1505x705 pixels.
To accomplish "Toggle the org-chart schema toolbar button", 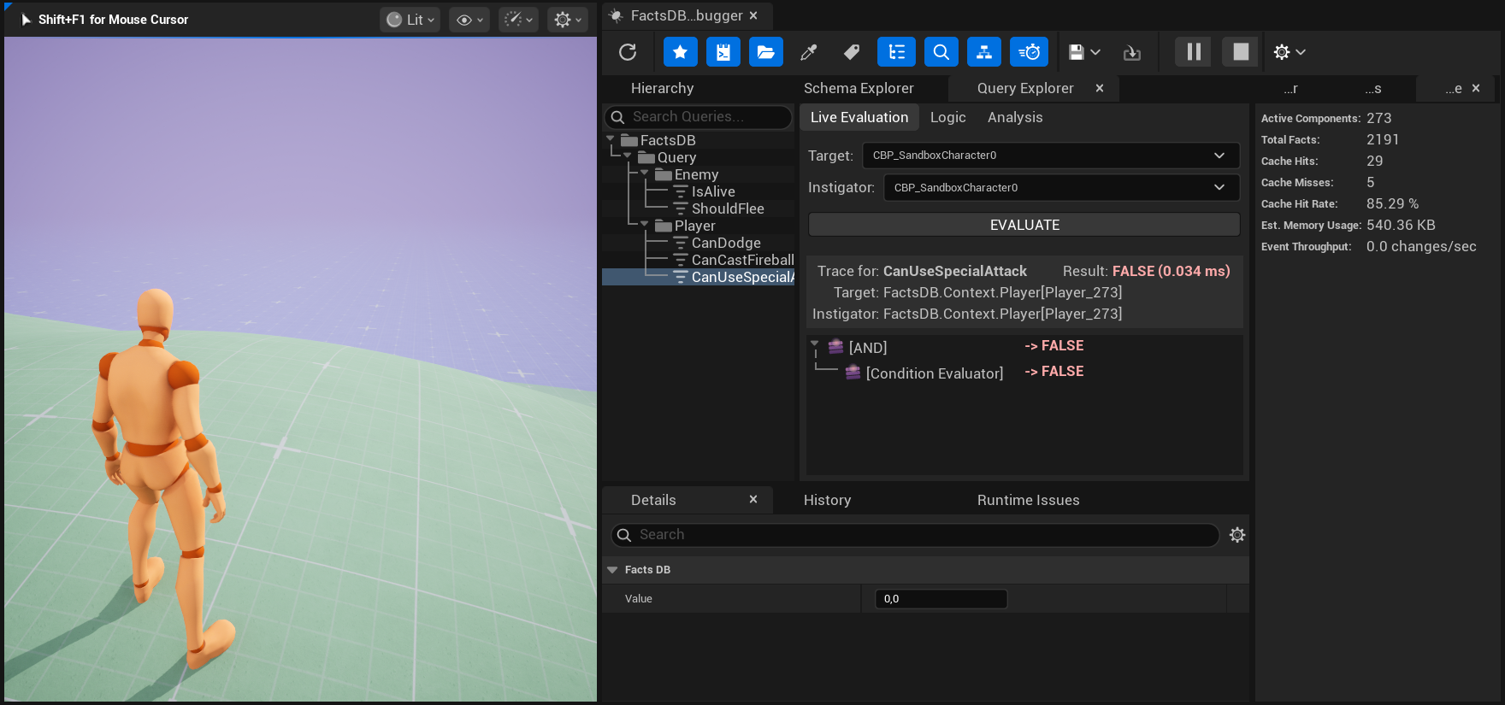I will (984, 52).
